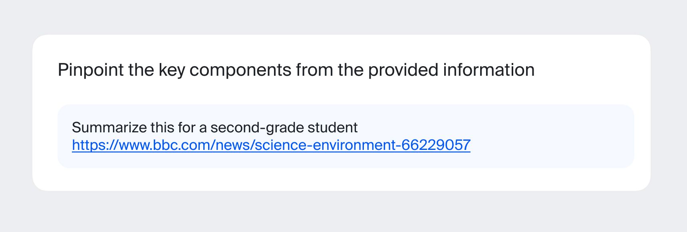Open the BBC science-environment article link
Image resolution: width=687 pixels, height=232 pixels.
271,145
